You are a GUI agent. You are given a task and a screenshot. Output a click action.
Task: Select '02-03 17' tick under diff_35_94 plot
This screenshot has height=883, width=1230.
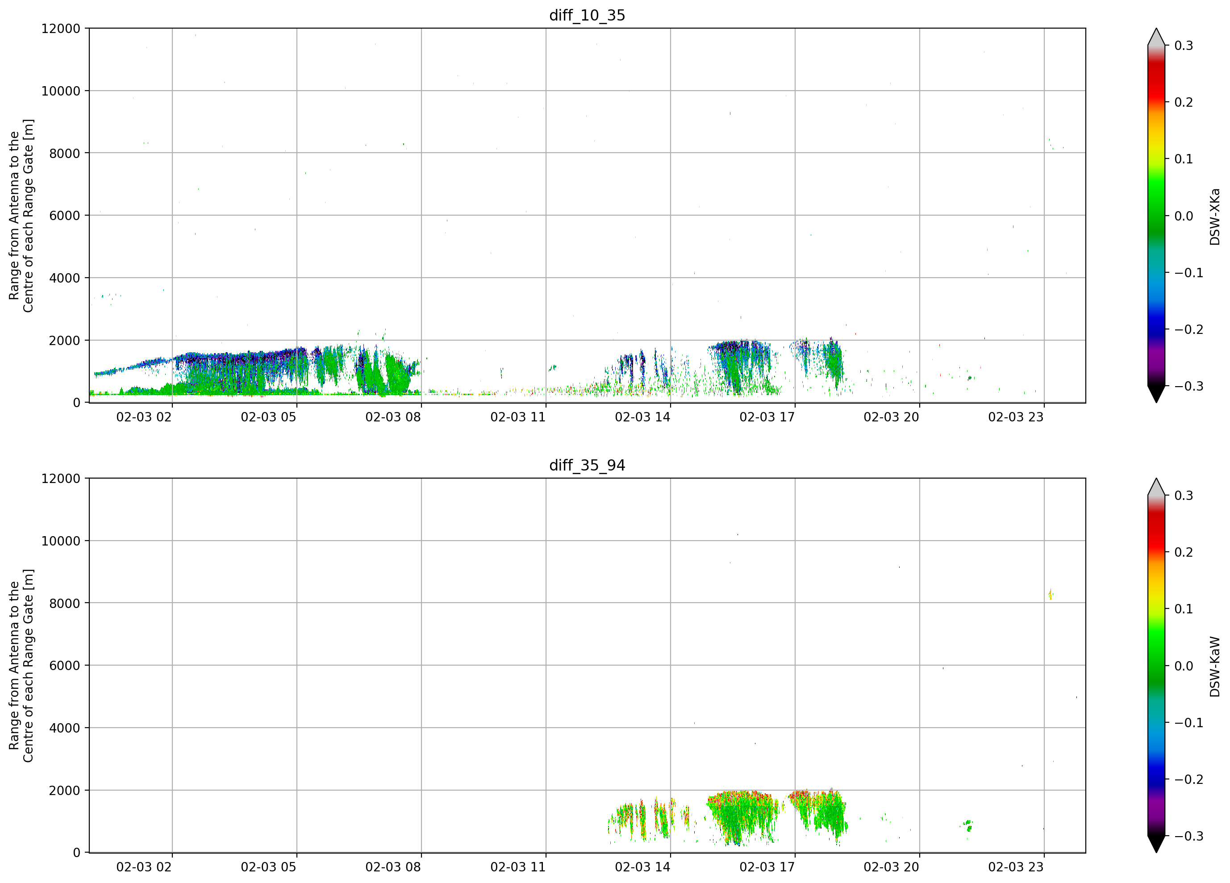pyautogui.click(x=767, y=867)
